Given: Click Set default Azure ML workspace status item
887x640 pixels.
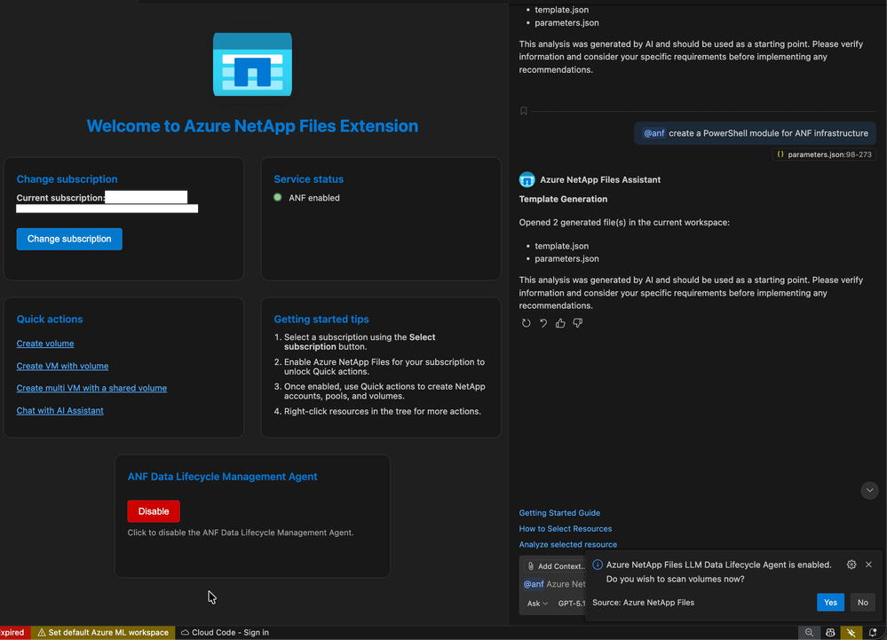Looking at the screenshot, I should (x=102, y=633).
